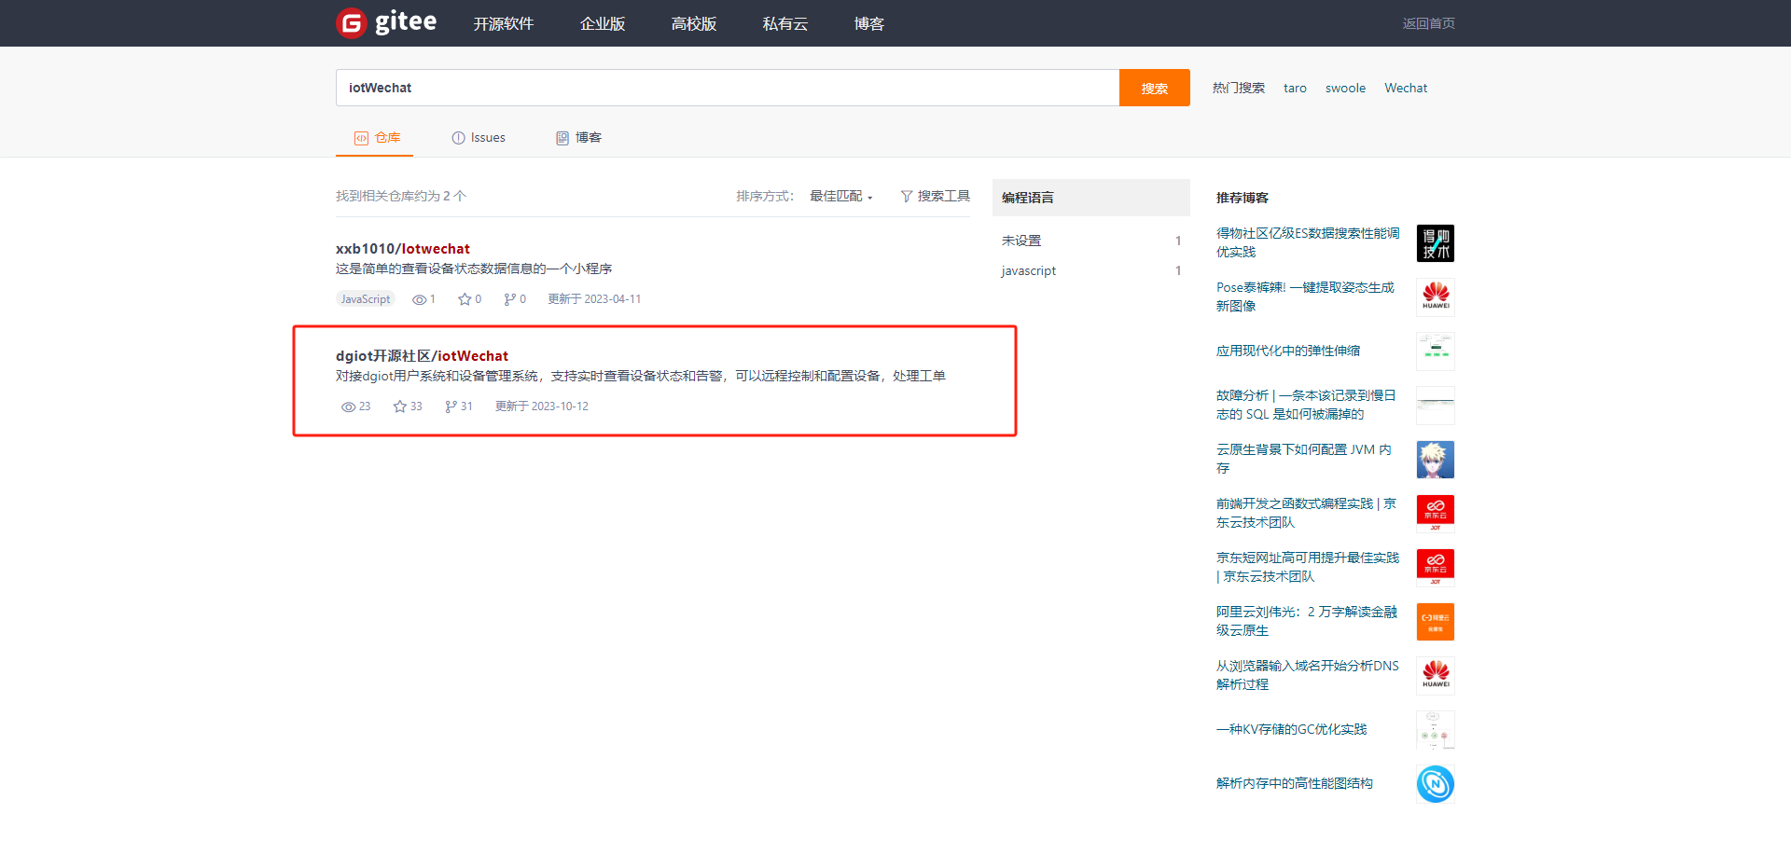Open blog 前端开发之函数式编程实践
This screenshot has height=868, width=1791.
coord(1306,513)
